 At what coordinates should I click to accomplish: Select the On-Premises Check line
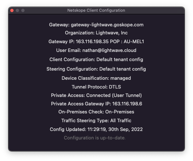click(96, 112)
